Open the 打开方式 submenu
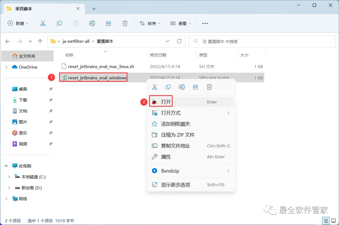339x225 pixels. point(191,113)
